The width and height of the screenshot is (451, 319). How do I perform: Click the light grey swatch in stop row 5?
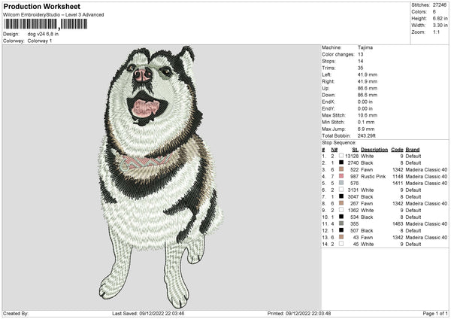341,183
